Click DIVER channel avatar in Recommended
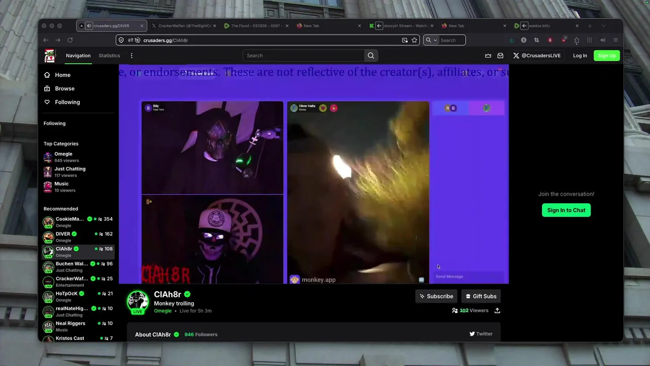650x366 pixels. click(48, 237)
